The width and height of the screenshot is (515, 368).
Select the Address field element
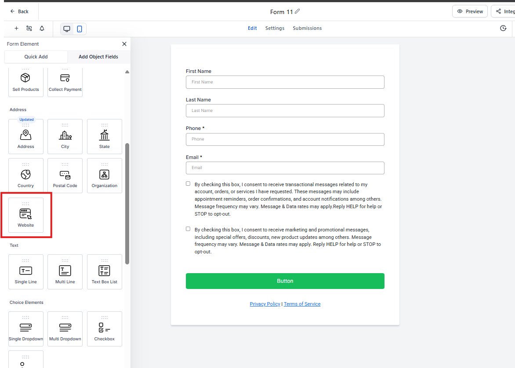point(26,137)
